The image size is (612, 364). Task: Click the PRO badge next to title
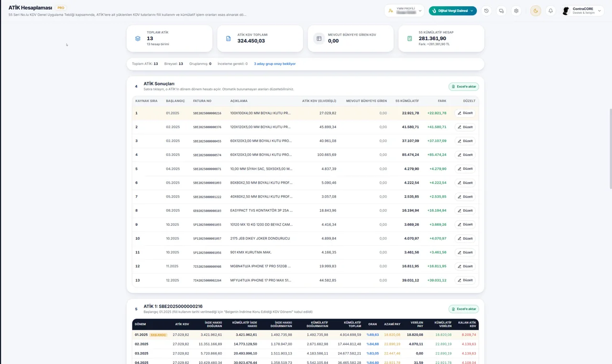[61, 8]
